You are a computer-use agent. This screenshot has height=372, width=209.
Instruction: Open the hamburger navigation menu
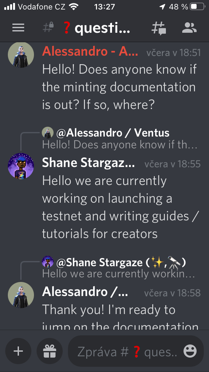(18, 28)
